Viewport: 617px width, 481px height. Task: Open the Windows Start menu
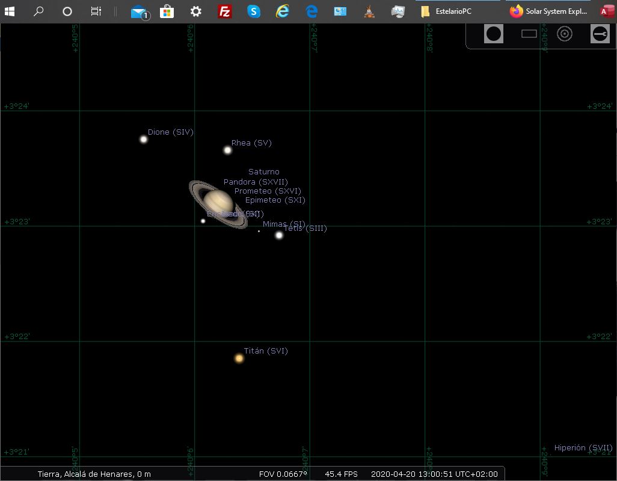[10, 11]
